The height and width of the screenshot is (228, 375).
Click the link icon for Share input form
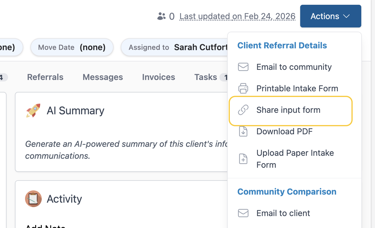[x=243, y=110]
